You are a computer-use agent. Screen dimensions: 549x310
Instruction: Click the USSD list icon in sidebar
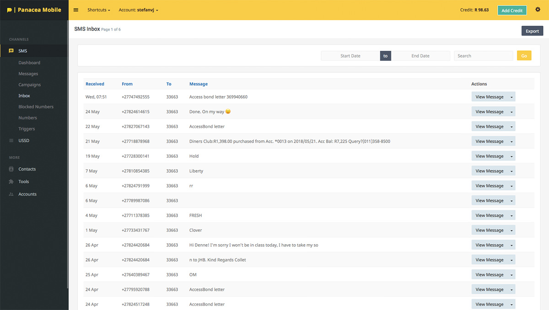[x=11, y=140]
